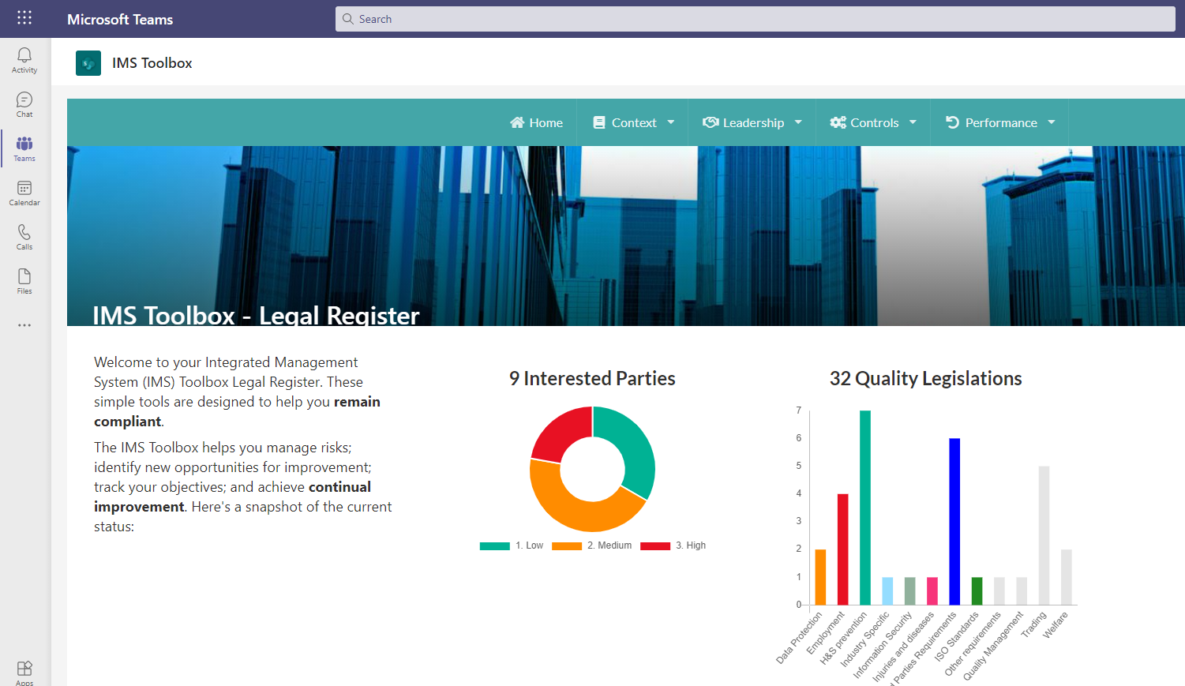Click the Controls gears icon

coord(838,122)
